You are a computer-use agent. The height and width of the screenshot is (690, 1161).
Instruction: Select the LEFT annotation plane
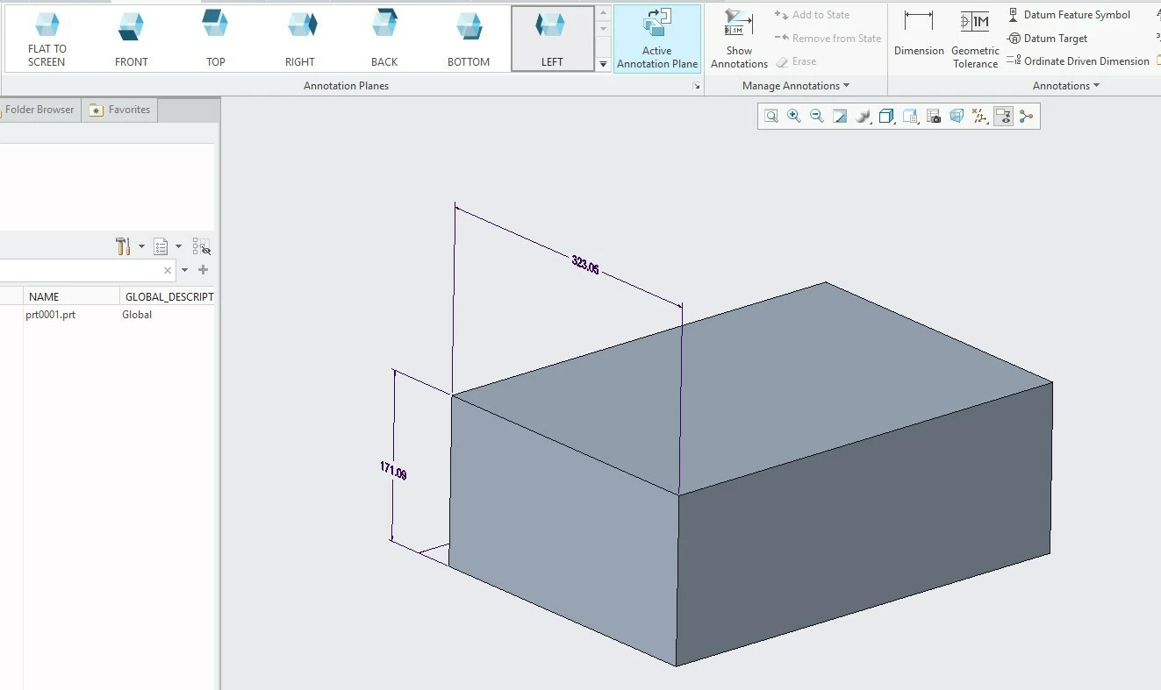552,39
